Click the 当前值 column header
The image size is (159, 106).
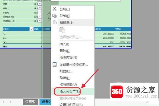pos(118,29)
